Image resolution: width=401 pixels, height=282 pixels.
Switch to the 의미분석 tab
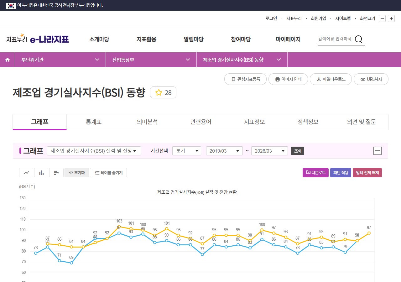pos(147,122)
